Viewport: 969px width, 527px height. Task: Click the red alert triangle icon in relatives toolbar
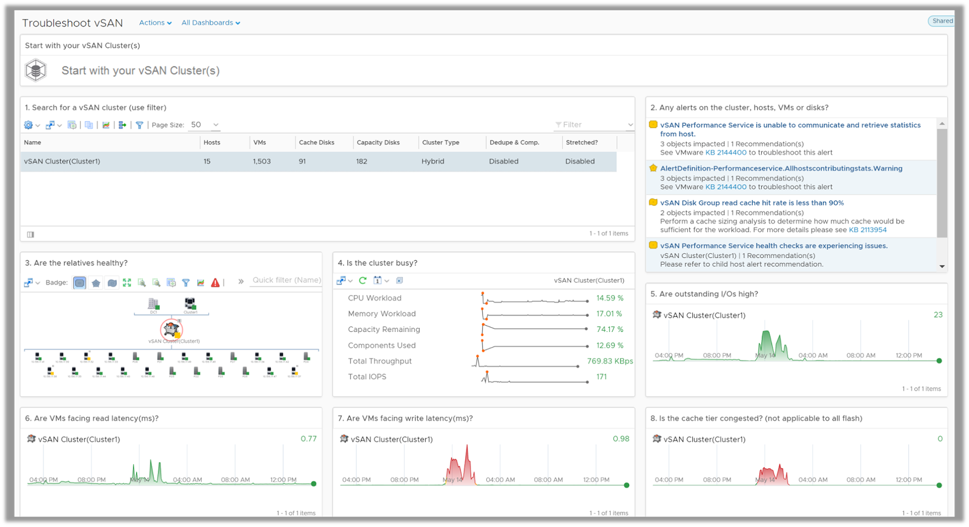[x=215, y=283]
